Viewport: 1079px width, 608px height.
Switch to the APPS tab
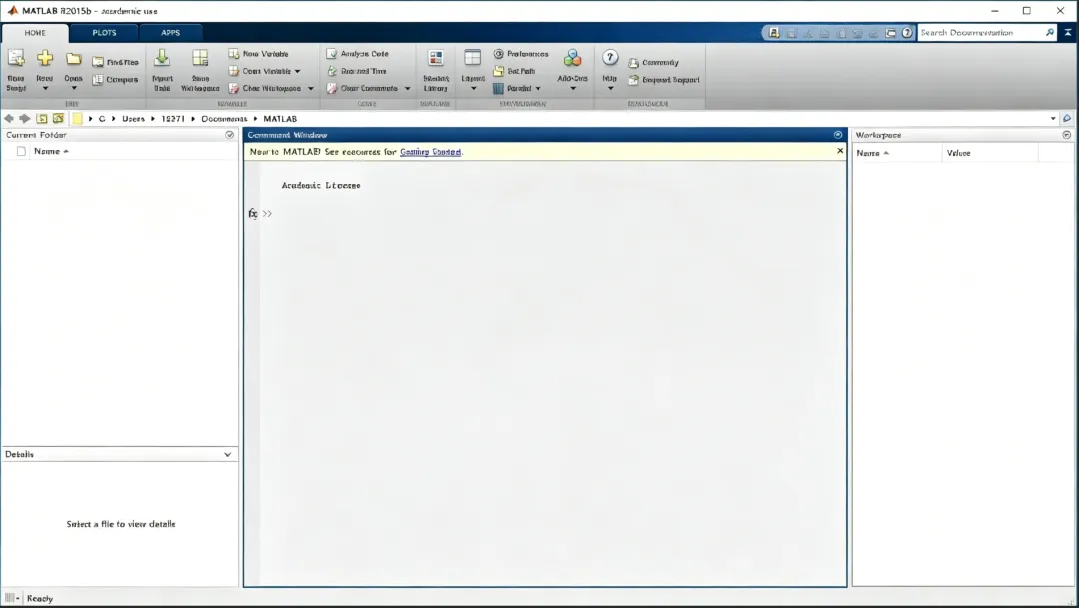tap(171, 32)
